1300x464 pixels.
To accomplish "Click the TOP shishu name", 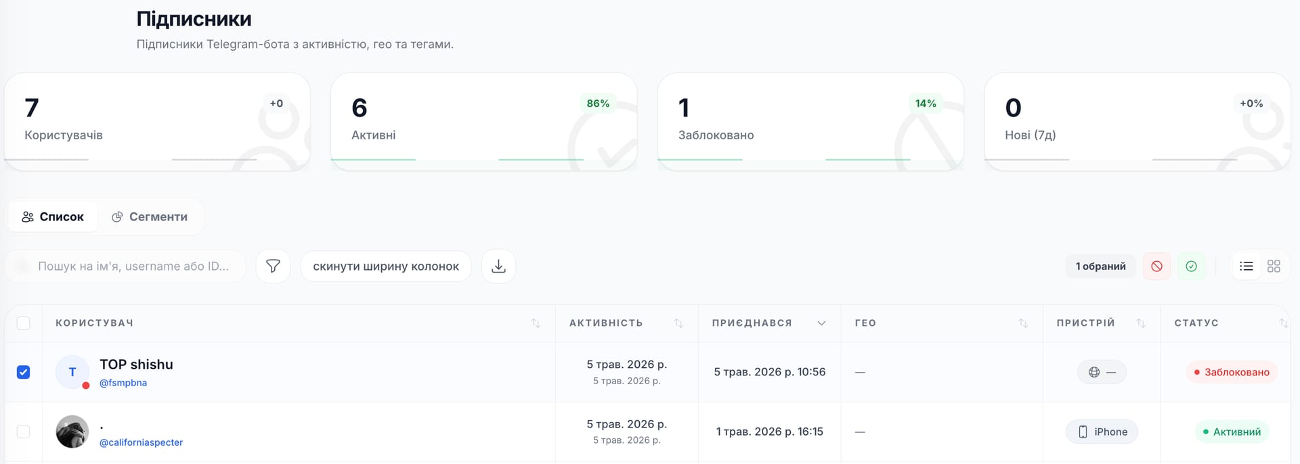I will click(136, 365).
